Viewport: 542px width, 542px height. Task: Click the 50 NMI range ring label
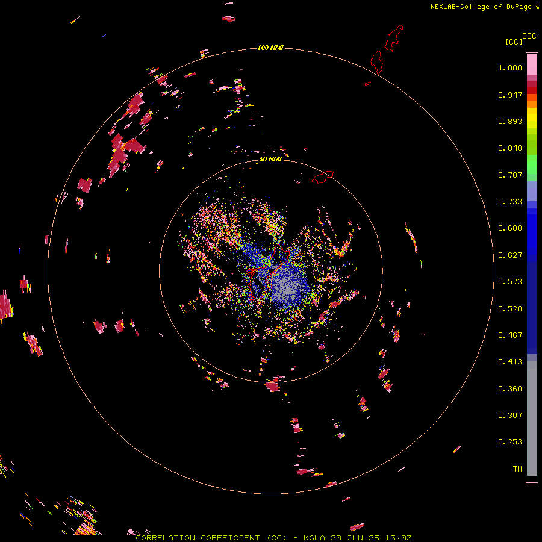270,159
